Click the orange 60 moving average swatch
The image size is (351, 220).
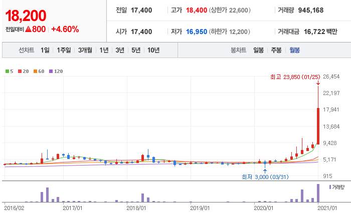point(35,71)
